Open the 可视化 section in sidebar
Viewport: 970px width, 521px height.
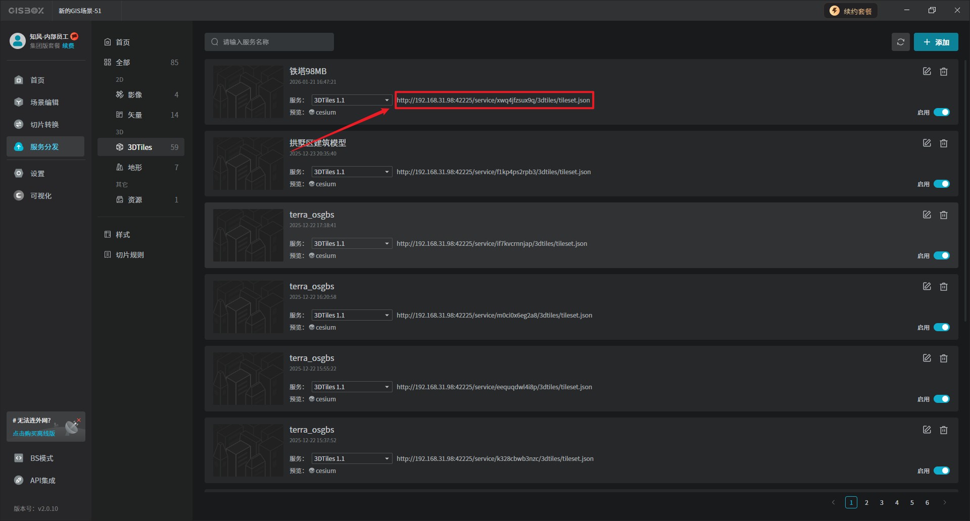pyautogui.click(x=40, y=196)
